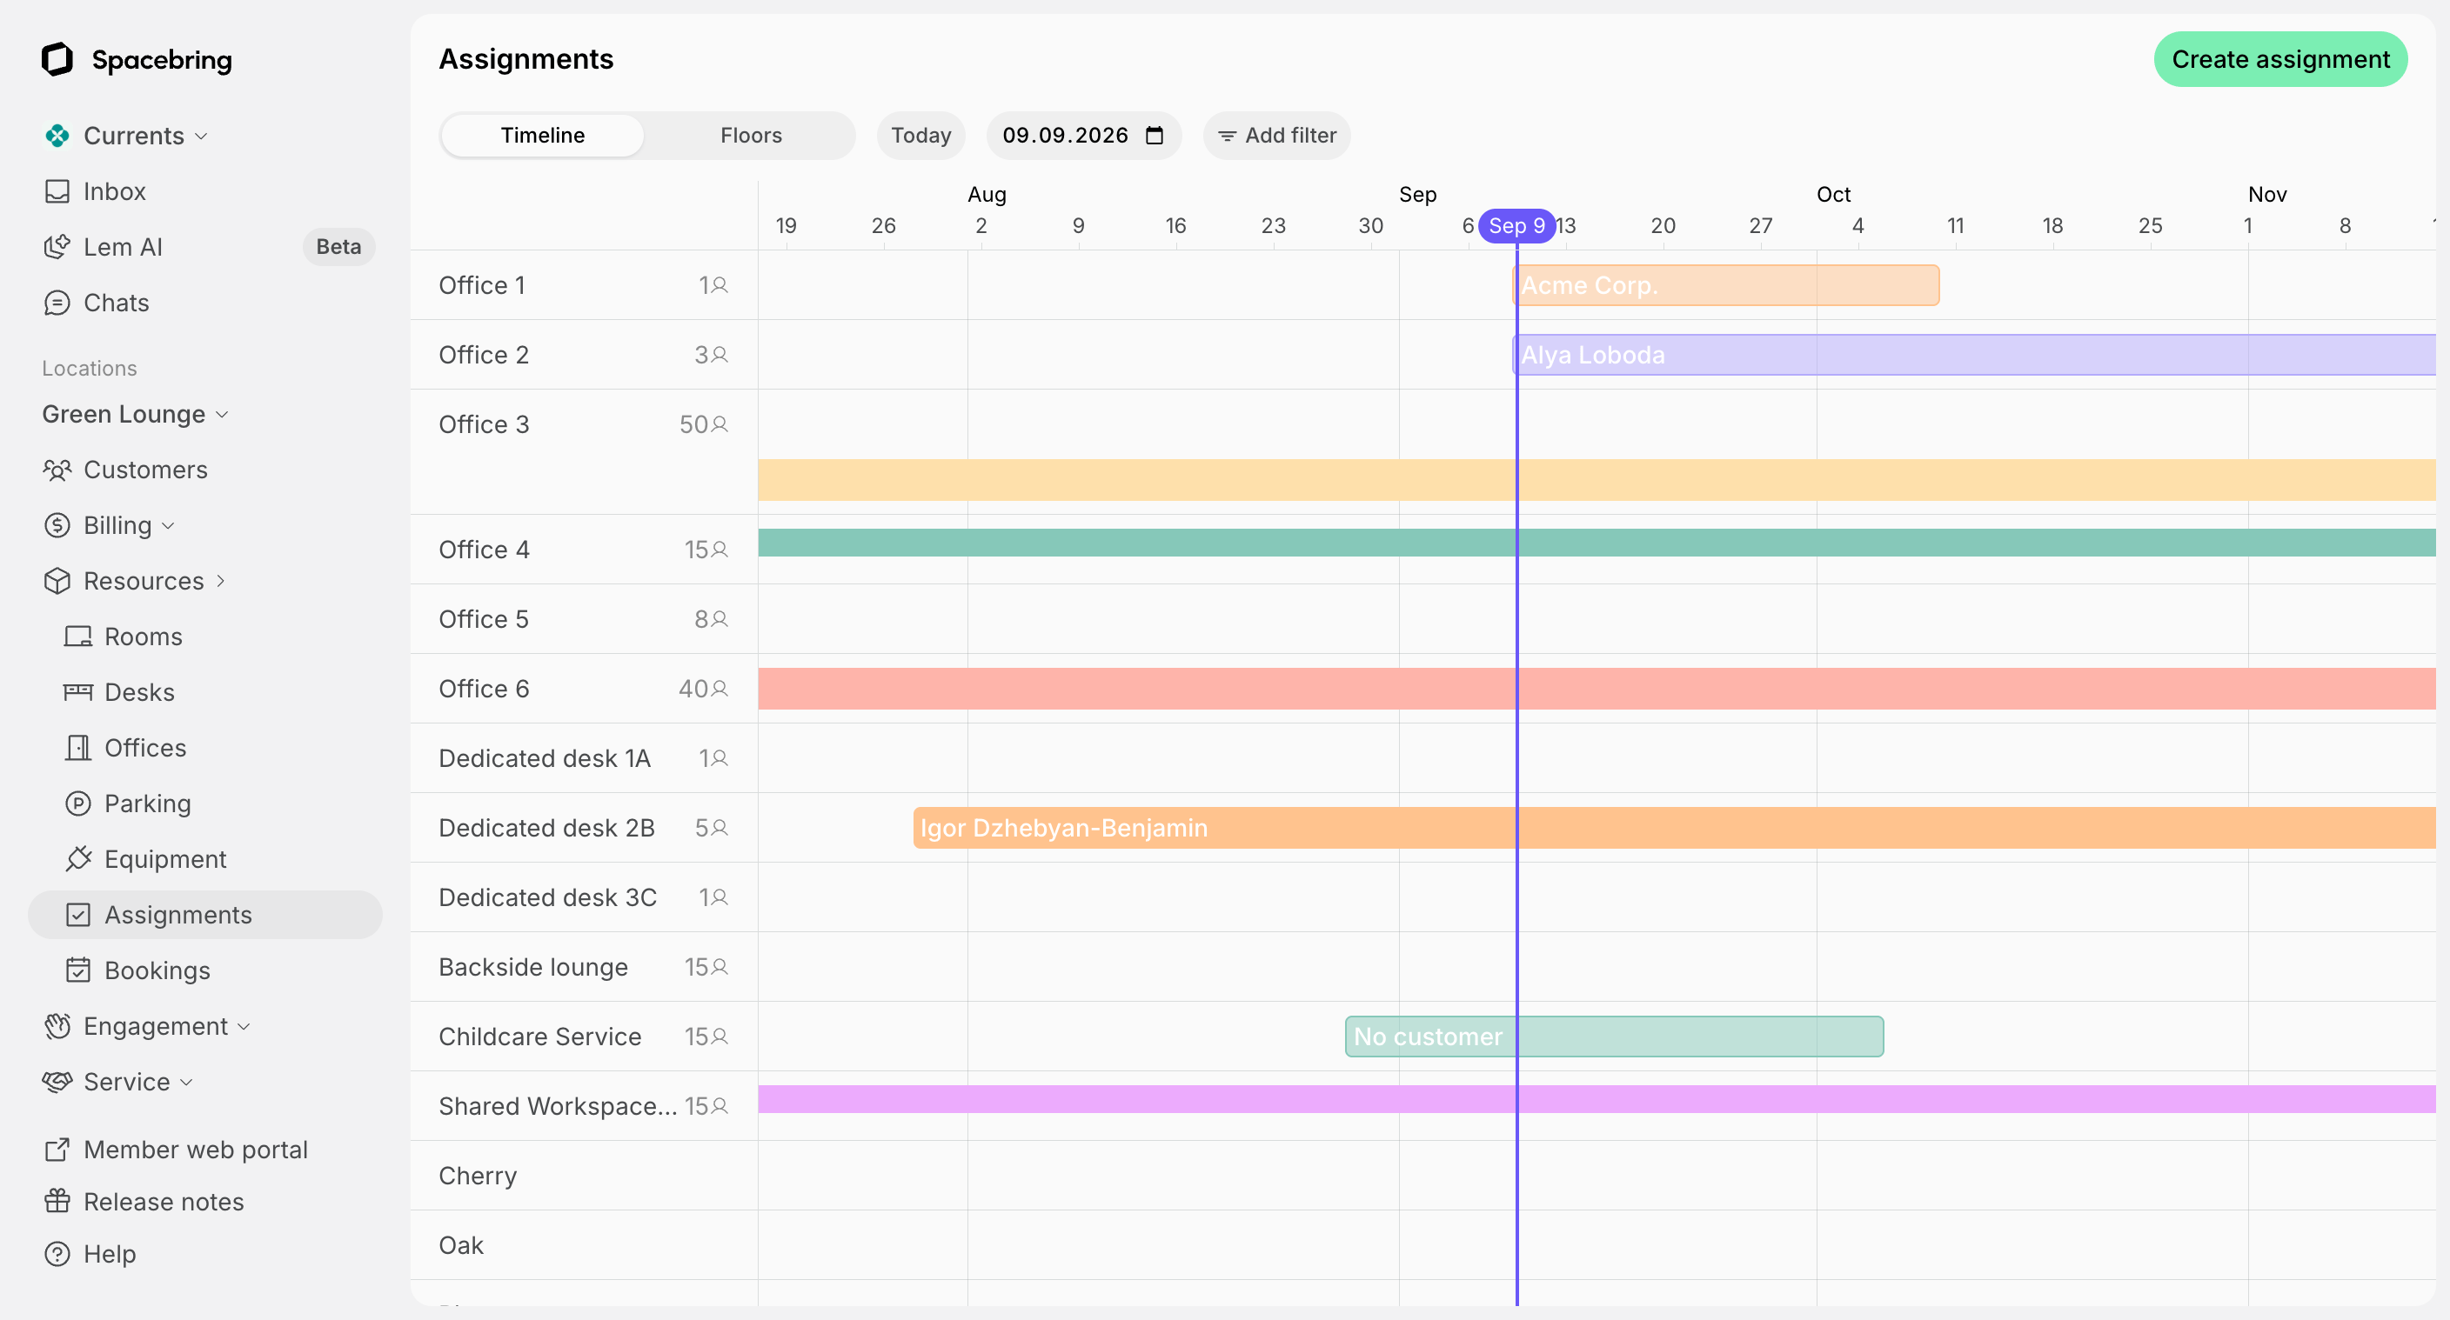The height and width of the screenshot is (1320, 2450).
Task: Open the Member web portal link
Action: pyautogui.click(x=195, y=1150)
